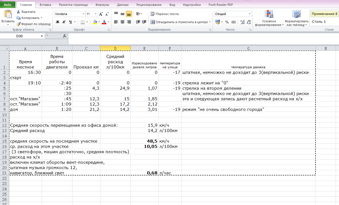This screenshot has width=339, height=205.
Task: Switch to the Формулы ribbon tab
Action: (x=102, y=5)
